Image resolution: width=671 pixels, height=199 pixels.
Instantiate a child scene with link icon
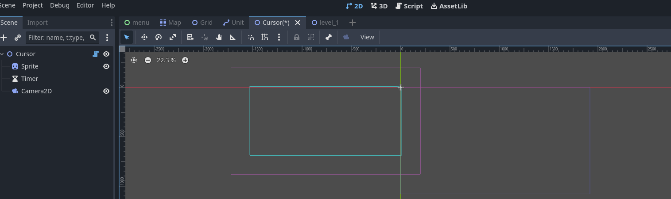pyautogui.click(x=18, y=38)
